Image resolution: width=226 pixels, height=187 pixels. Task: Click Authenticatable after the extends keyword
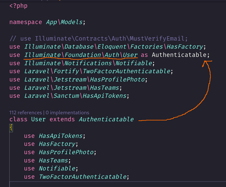tap(106, 119)
